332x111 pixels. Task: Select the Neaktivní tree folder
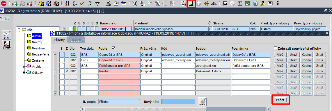(x=38, y=48)
